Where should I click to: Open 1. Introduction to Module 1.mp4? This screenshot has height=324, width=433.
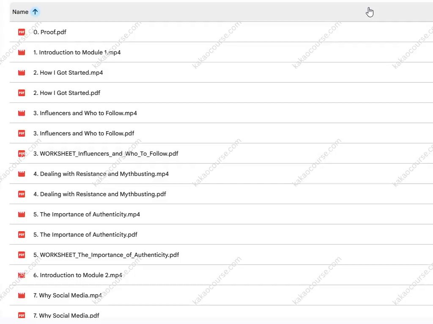[77, 52]
